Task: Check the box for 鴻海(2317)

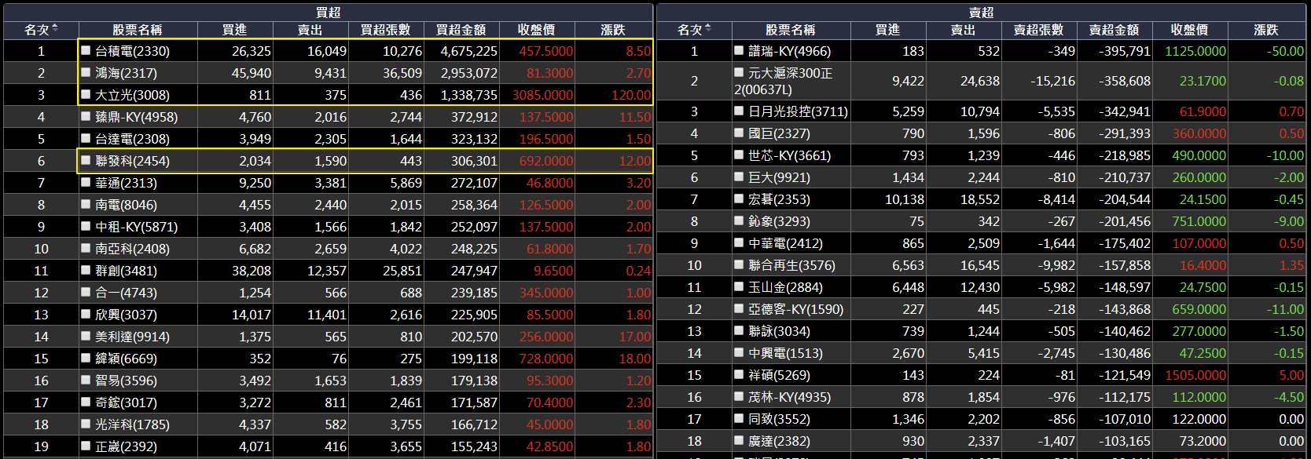Action: click(86, 72)
